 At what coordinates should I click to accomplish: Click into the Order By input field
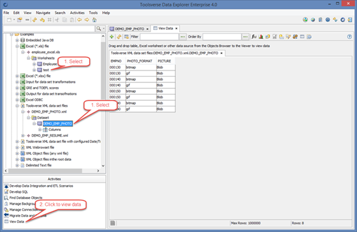click(x=222, y=37)
